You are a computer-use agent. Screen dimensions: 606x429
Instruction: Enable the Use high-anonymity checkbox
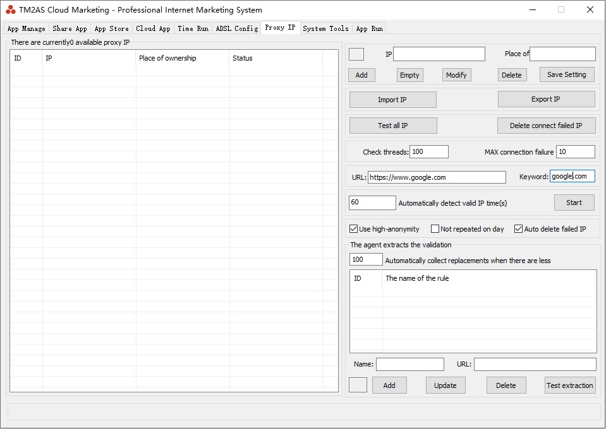(354, 229)
